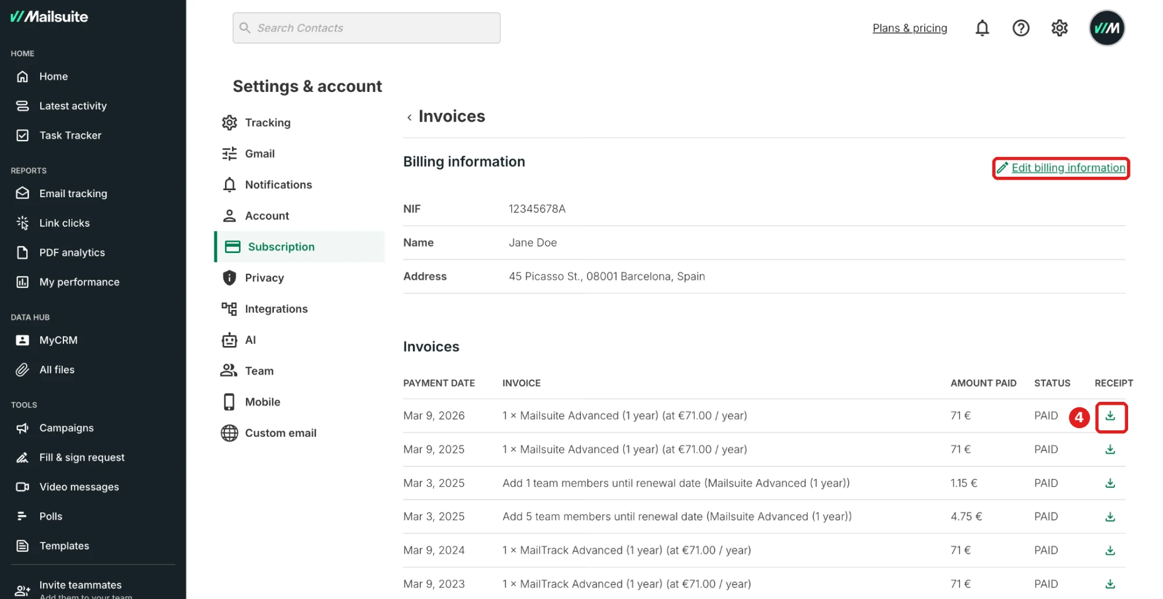
Task: Open Integrations settings
Action: pos(265,309)
